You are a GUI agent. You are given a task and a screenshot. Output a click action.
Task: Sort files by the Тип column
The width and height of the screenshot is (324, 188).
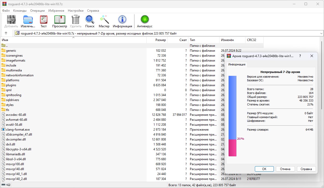click(204, 40)
